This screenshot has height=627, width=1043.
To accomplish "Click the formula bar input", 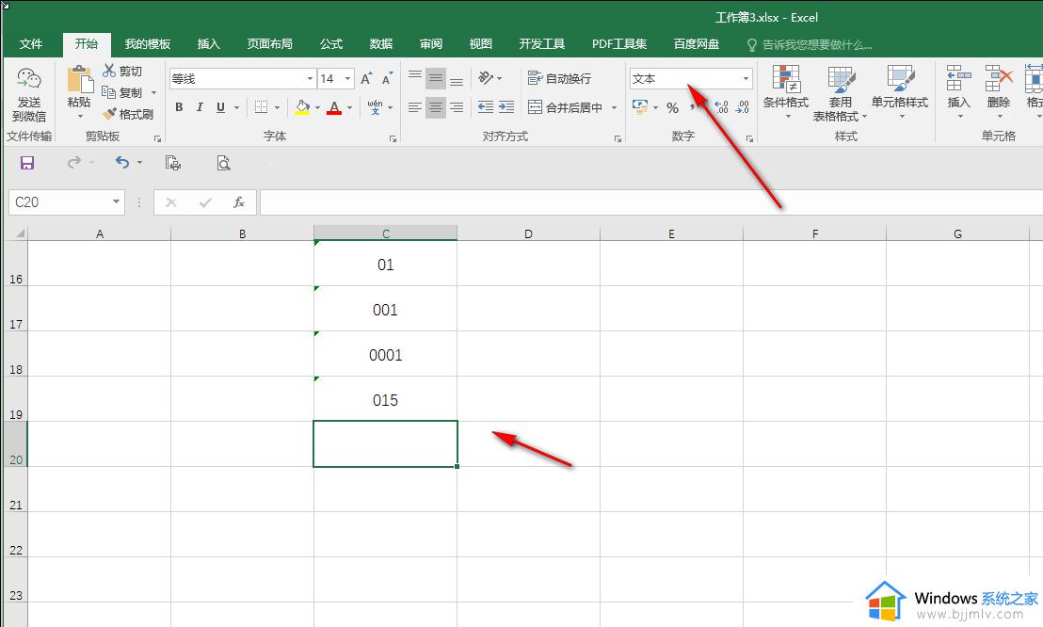I will pyautogui.click(x=651, y=202).
